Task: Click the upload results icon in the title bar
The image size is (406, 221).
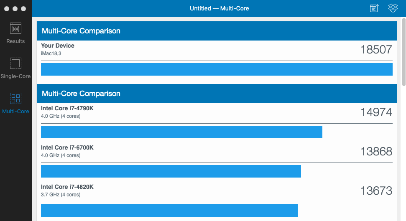Action: [x=374, y=8]
